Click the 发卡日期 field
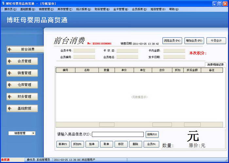The height and width of the screenshot is (163, 229). tap(174, 57)
